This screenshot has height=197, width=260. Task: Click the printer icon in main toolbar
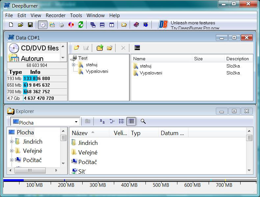(61, 25)
